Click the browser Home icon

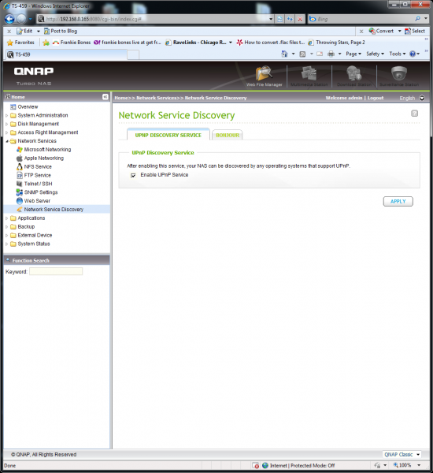284,54
